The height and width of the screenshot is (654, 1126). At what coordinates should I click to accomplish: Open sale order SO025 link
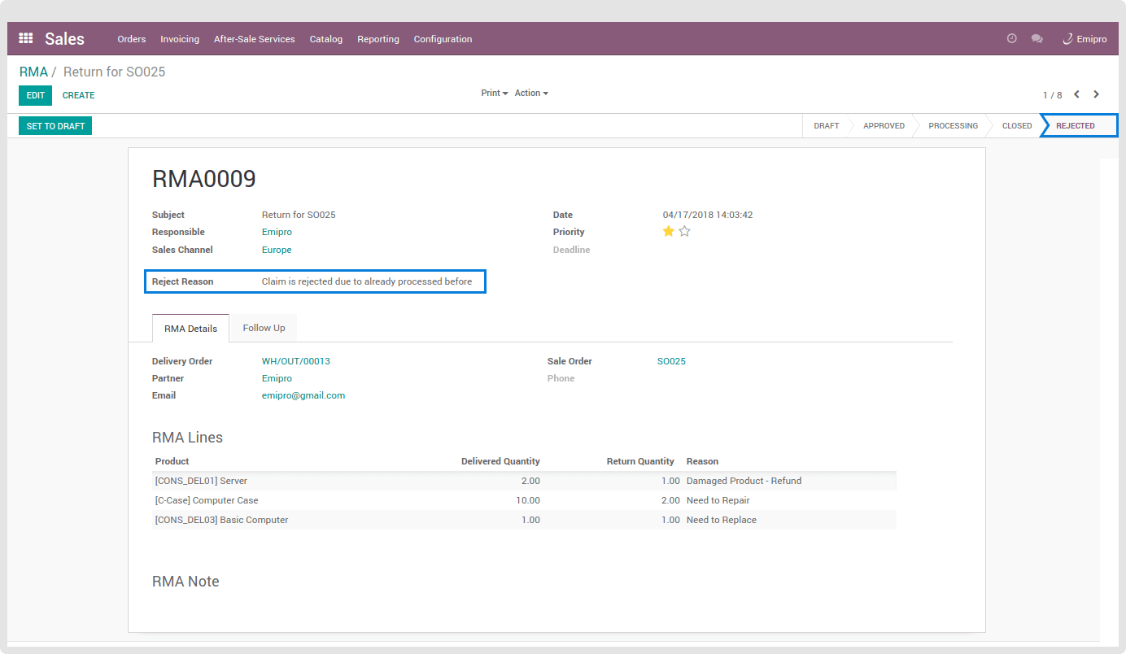671,361
